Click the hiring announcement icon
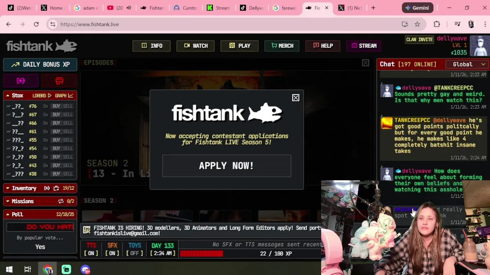This screenshot has height=275, width=490. tap(87, 230)
